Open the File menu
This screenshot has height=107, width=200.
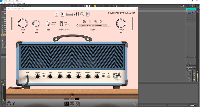click(x=2, y=3)
